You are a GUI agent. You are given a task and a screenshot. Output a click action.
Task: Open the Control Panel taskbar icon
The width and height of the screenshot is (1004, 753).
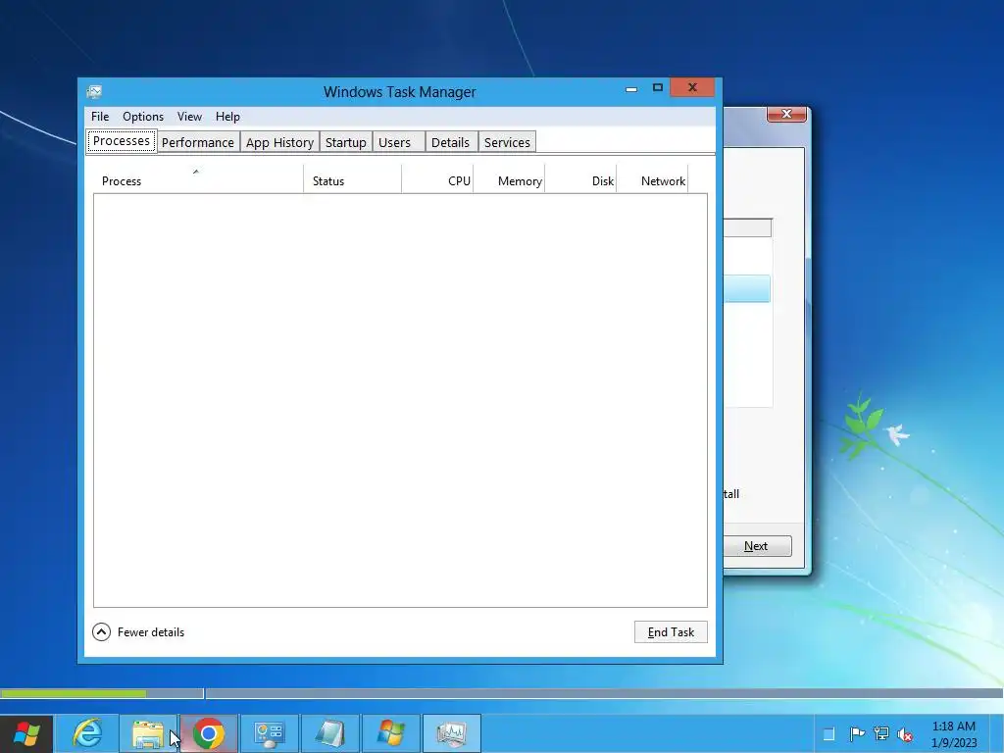pyautogui.click(x=269, y=733)
